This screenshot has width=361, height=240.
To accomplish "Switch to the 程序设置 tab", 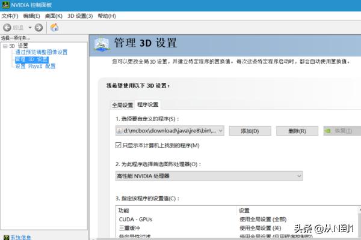I will 148,105.
